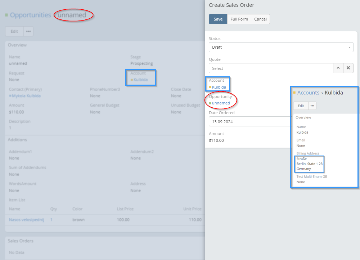Click the Date Ordered input field
This screenshot has height=260, width=360.
click(249, 121)
